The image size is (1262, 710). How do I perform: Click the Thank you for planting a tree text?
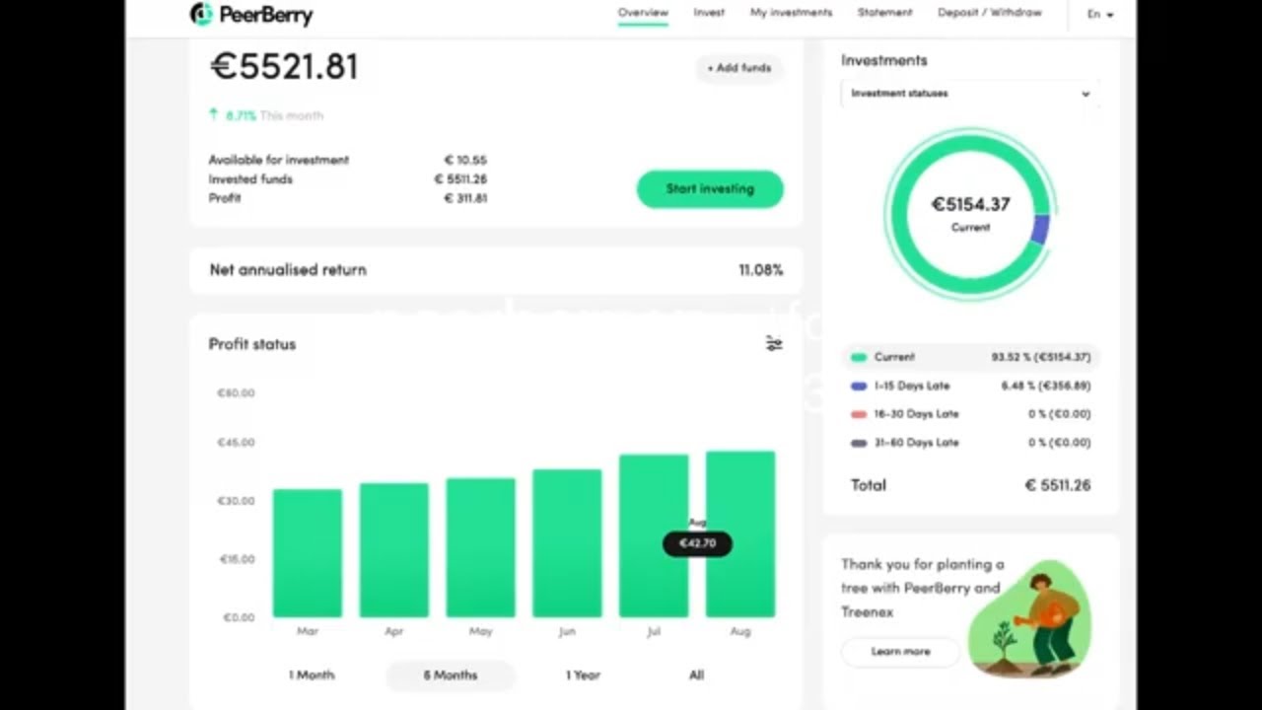coord(923,588)
